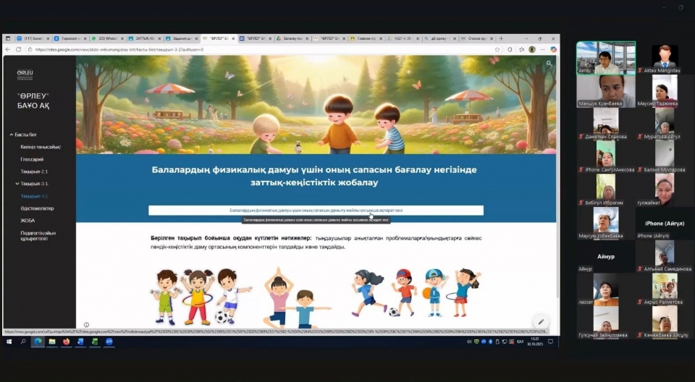Viewport: 695px width, 382px height.
Task: Open Firefox from the Windows taskbar
Action: [x=66, y=341]
